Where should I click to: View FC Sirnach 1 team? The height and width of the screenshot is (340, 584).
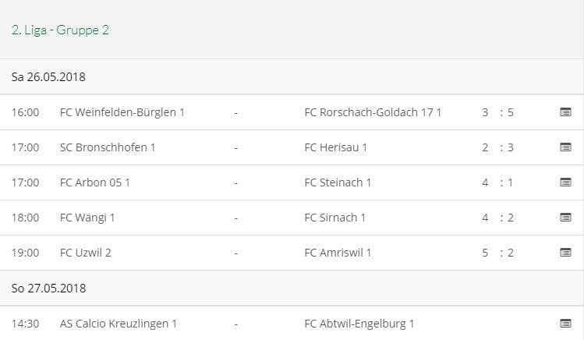pos(334,218)
